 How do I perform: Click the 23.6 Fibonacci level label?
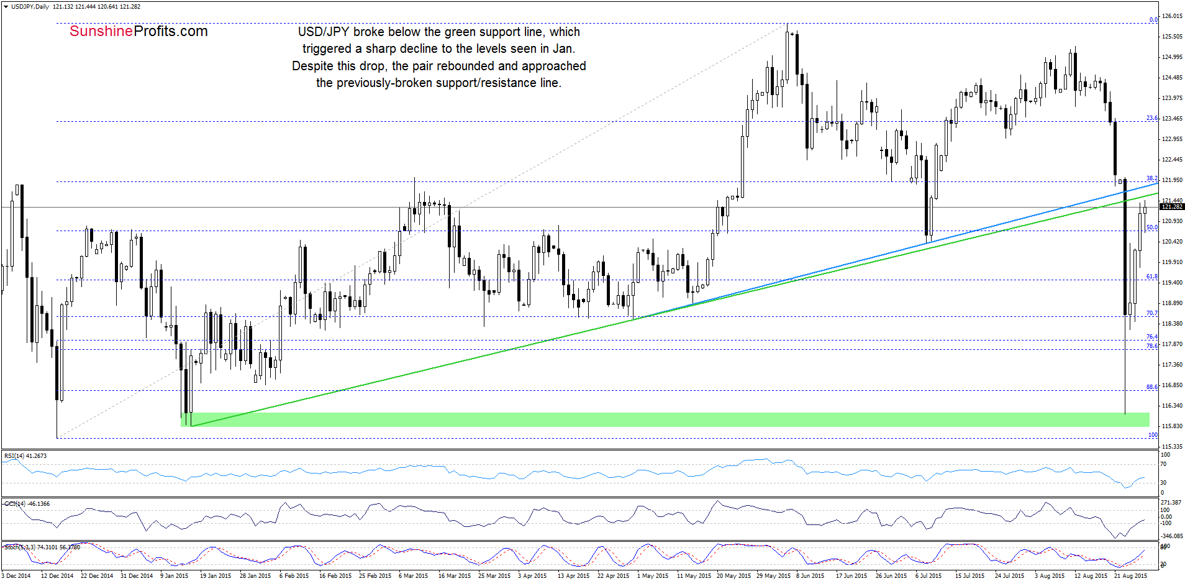point(1151,118)
